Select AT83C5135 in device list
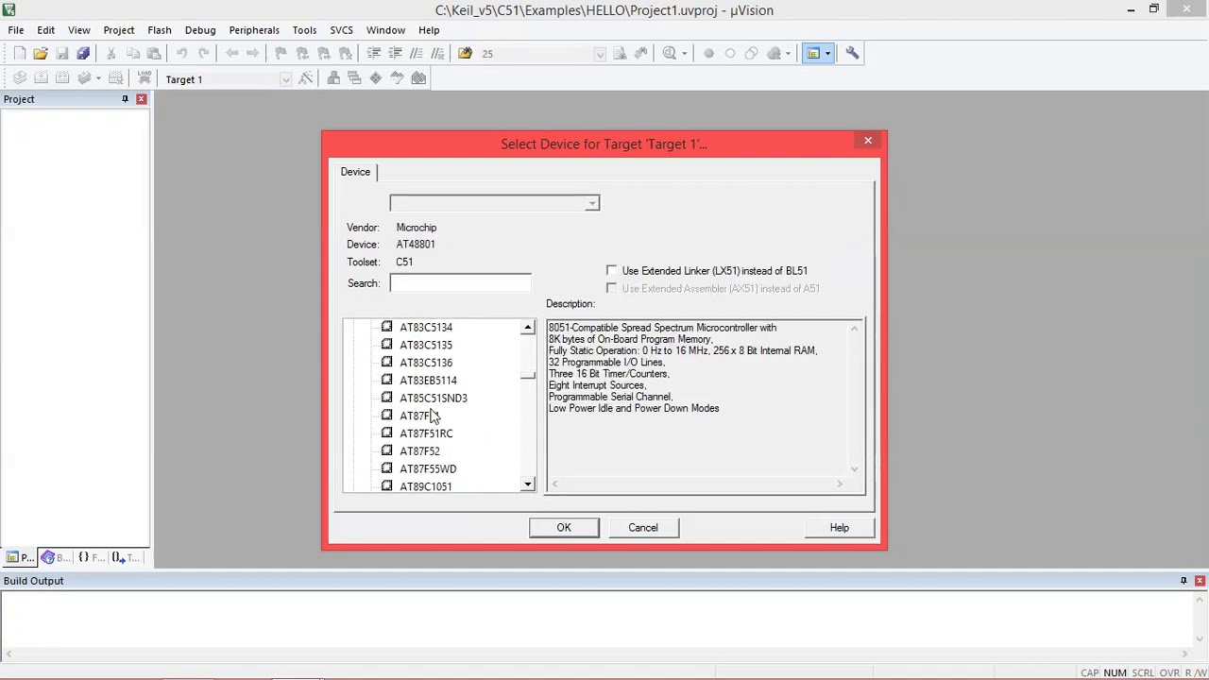 pos(426,346)
